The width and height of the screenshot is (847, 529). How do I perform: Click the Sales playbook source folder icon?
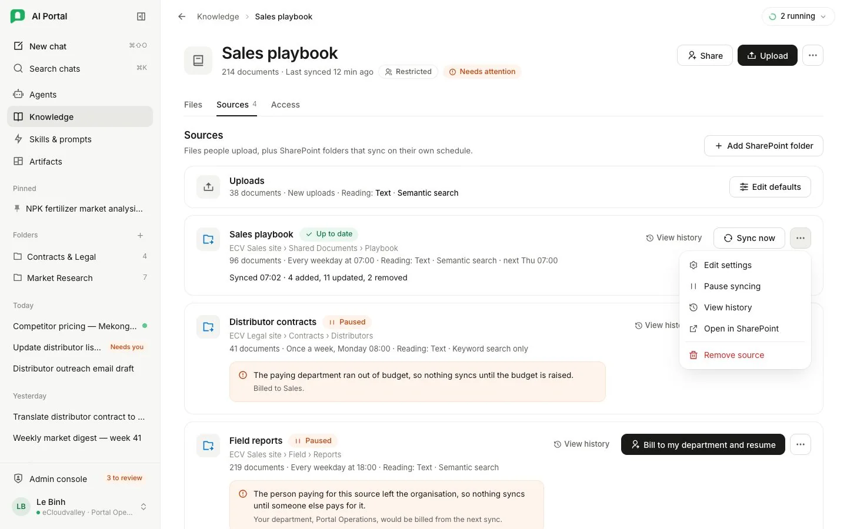tap(208, 239)
